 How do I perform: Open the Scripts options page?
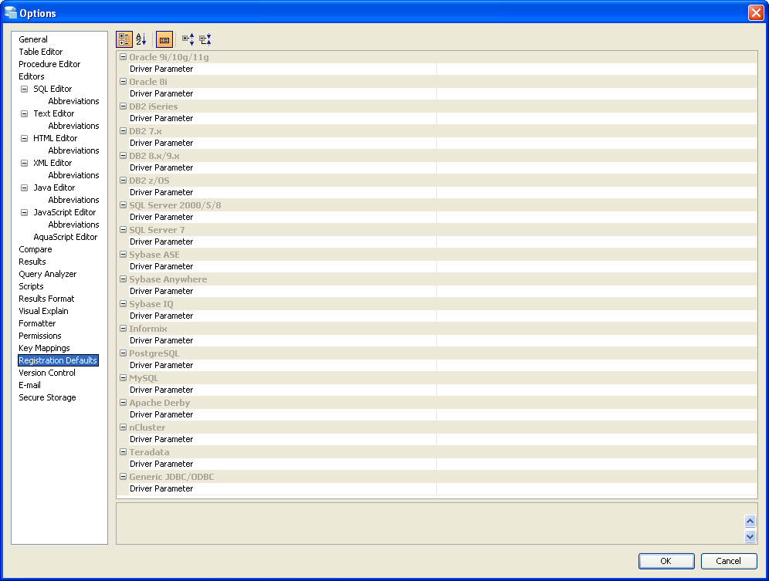tap(31, 286)
